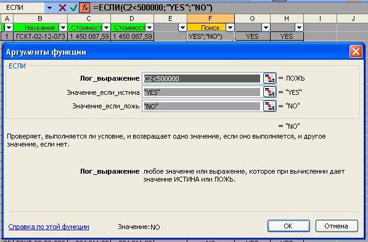Screen dimensions: 368x242
Task: Select column A header
Action: 7,18
